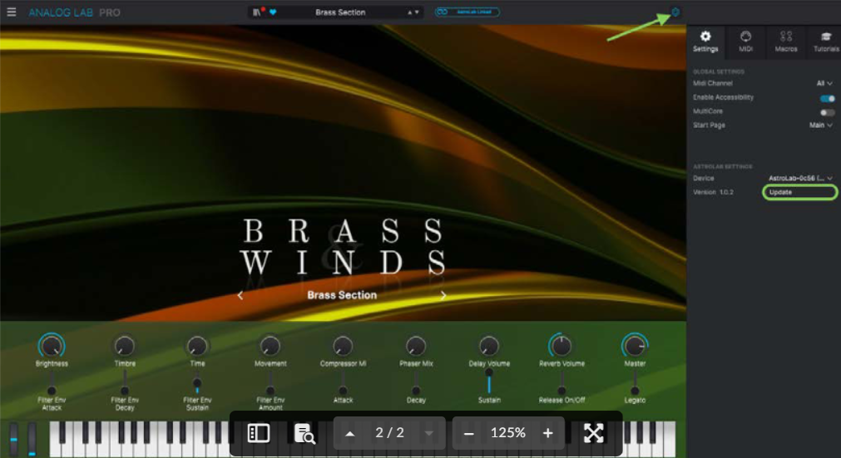Click the pitch bend wheel strip

click(x=13, y=439)
